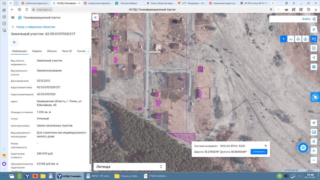Image resolution: width=320 pixels, height=180 pixels.
Task: Activate the search-by-area selection tool
Action: (x=314, y=48)
